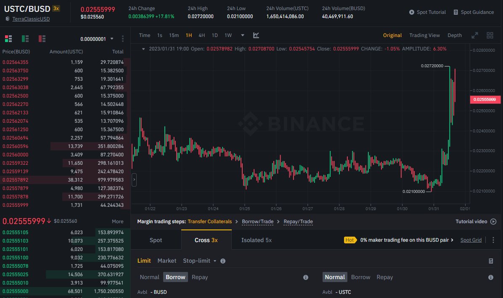Set chart interval to 15m
This screenshot has height=298, width=503.
174,35
